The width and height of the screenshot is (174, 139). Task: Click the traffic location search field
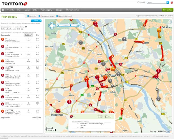(16, 21)
